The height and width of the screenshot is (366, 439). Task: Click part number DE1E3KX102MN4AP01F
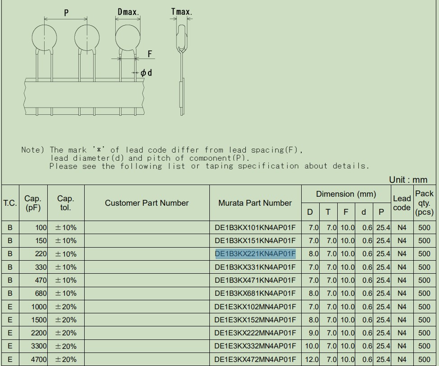tap(255, 307)
